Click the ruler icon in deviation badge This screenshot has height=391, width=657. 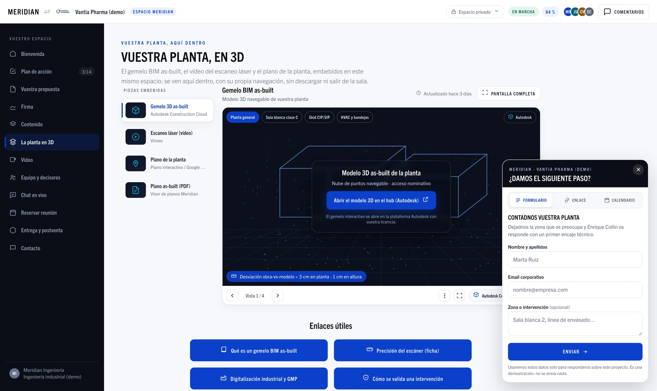[x=234, y=276]
